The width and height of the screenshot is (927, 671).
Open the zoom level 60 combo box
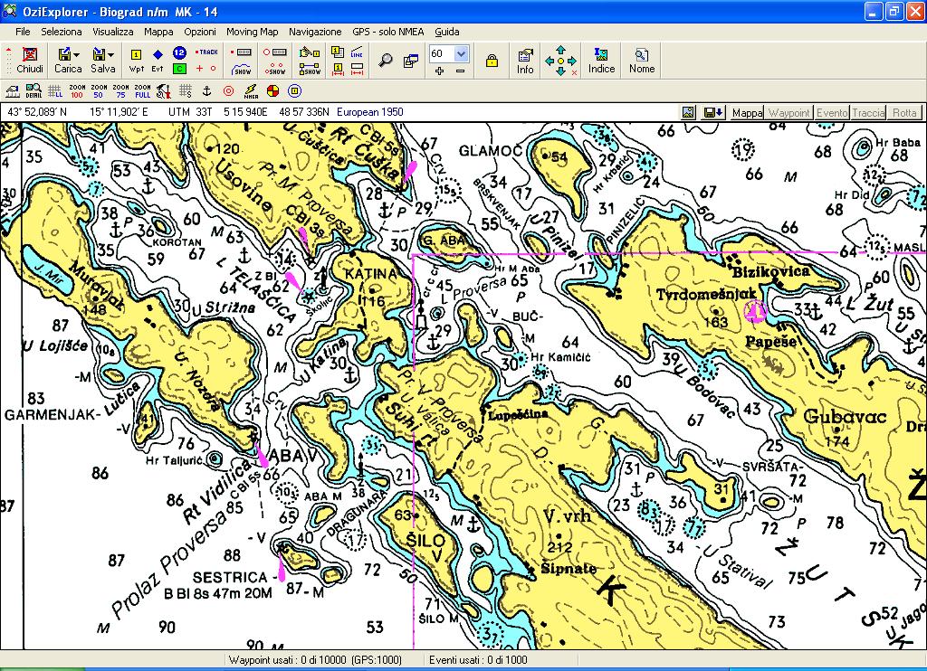coord(449,53)
